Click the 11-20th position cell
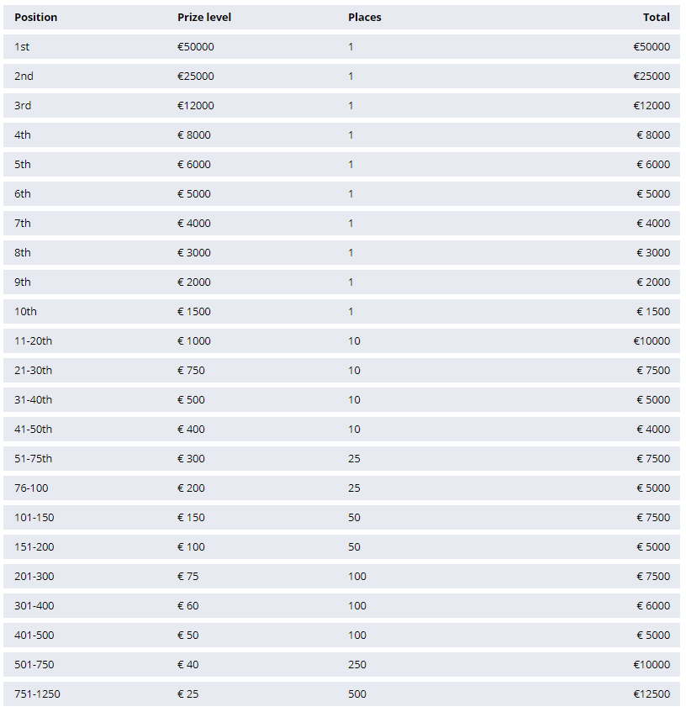Image resolution: width=686 pixels, height=712 pixels. pos(33,341)
